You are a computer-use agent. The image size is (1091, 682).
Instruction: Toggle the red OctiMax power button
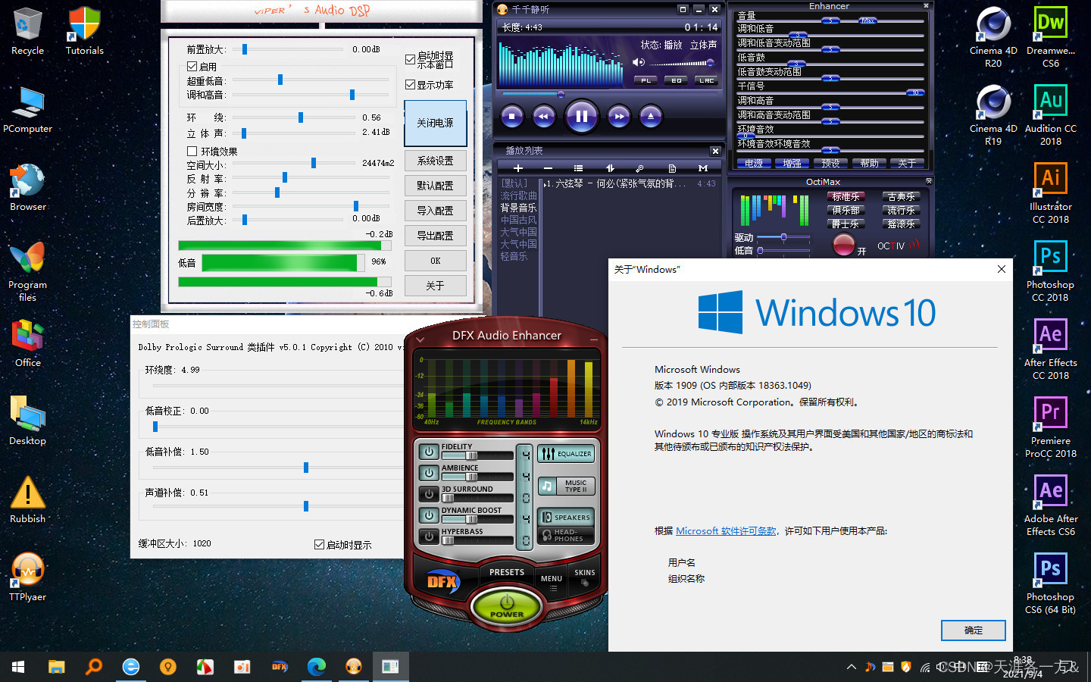point(843,245)
